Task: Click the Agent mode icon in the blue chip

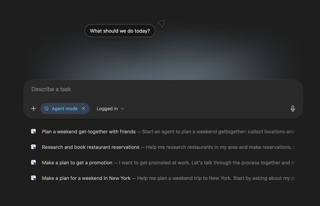Action: 47,108
